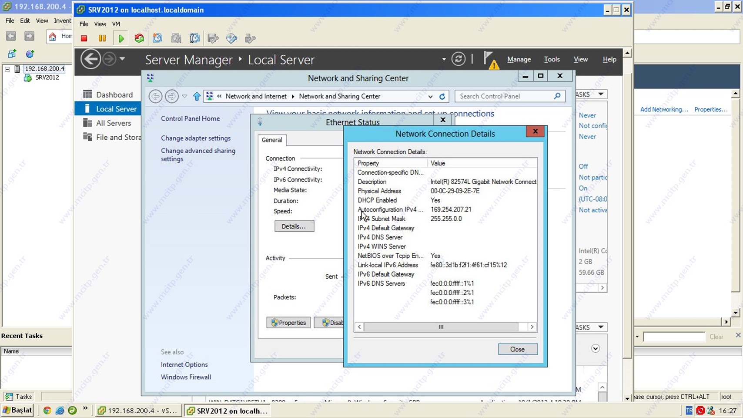Open the Help menu in Server Manager

[609, 59]
